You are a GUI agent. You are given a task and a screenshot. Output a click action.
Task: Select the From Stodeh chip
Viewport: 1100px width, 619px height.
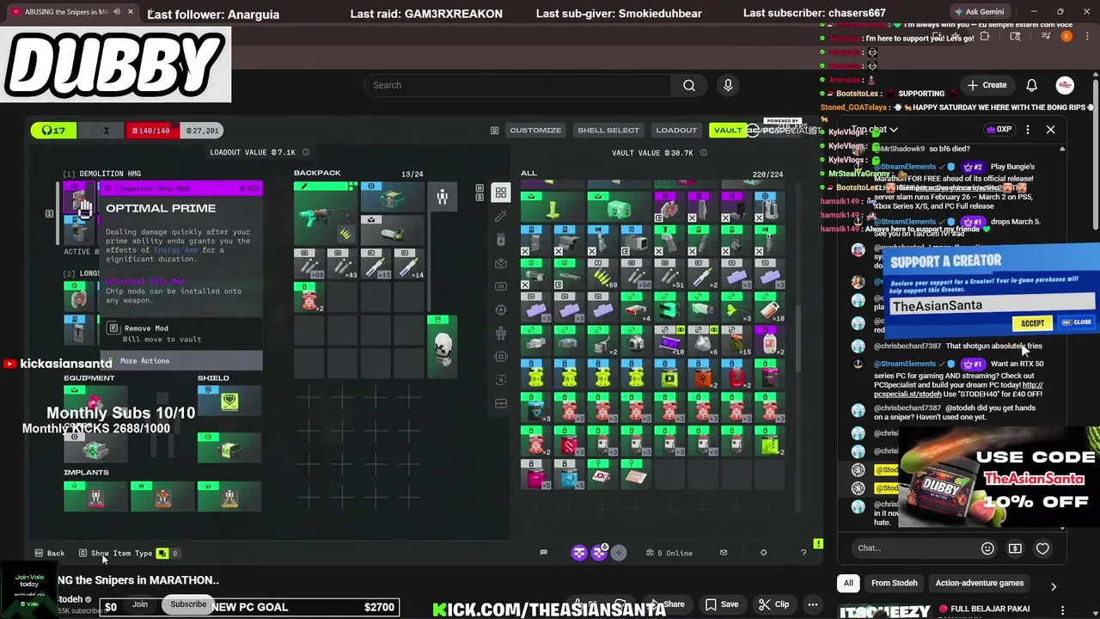894,583
